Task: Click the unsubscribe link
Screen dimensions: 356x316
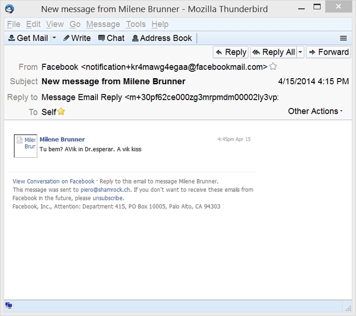Action: click(107, 198)
